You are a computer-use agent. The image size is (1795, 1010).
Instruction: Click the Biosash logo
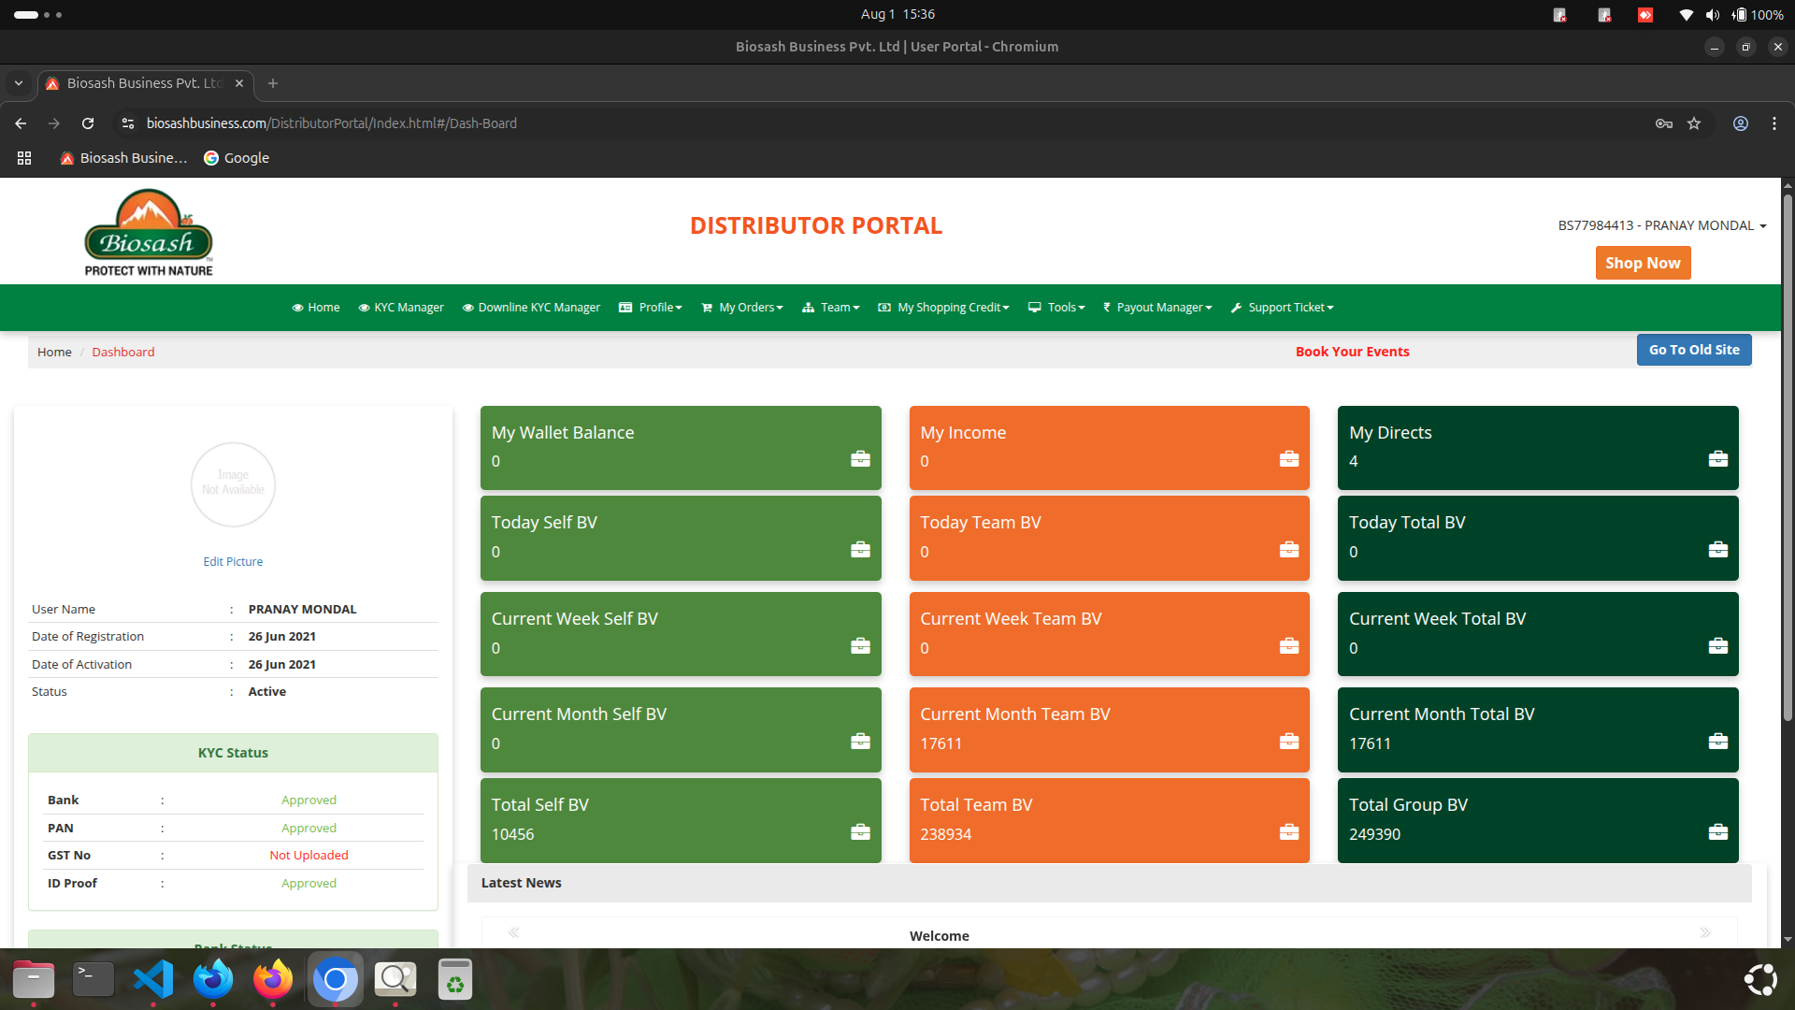click(149, 233)
